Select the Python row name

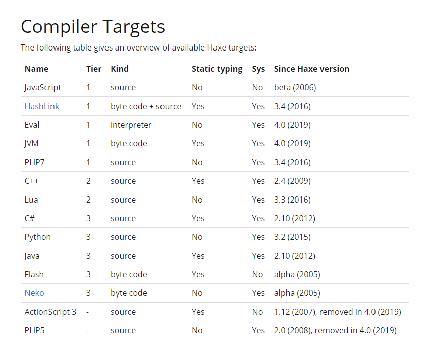click(38, 237)
